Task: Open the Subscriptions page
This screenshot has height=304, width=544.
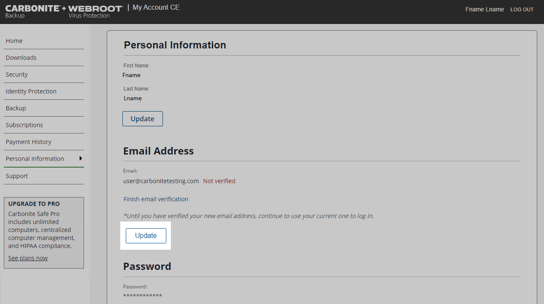Action: point(24,125)
